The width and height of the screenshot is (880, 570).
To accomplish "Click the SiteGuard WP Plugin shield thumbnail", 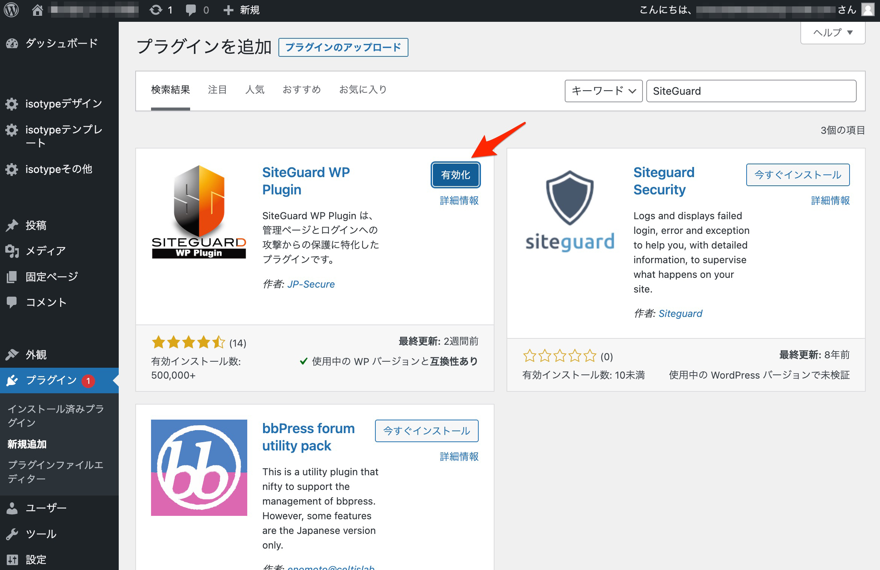I will tap(199, 212).
